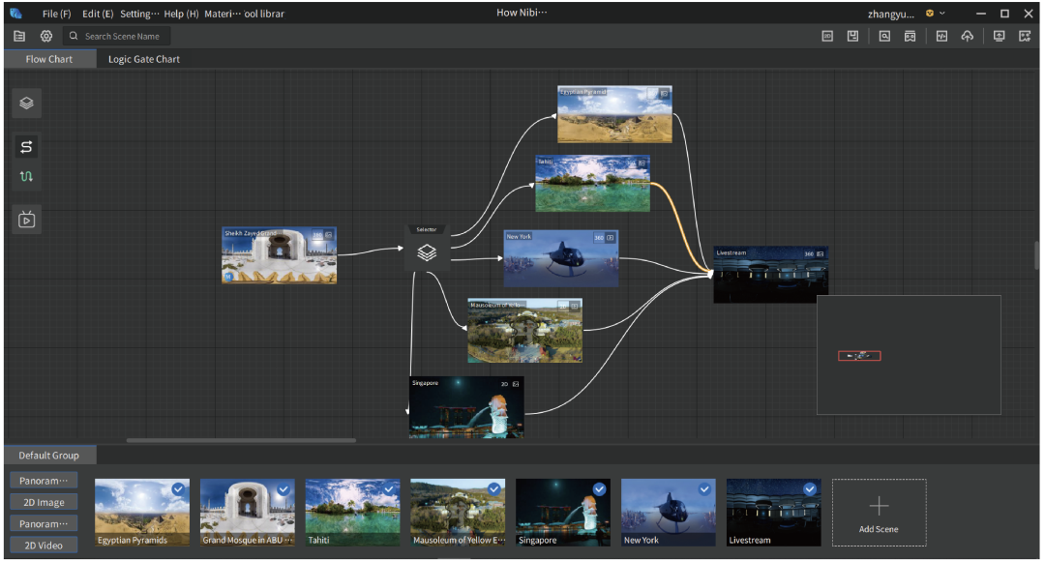Click the orange highlighted connection line

pyautogui.click(x=680, y=226)
